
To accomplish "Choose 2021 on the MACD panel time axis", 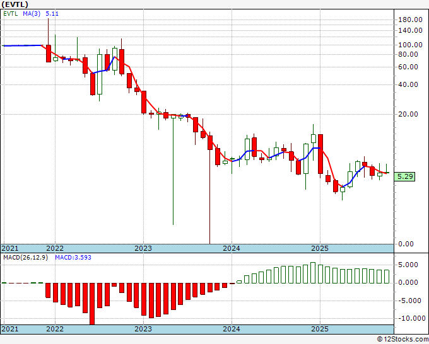I will pos(10,329).
